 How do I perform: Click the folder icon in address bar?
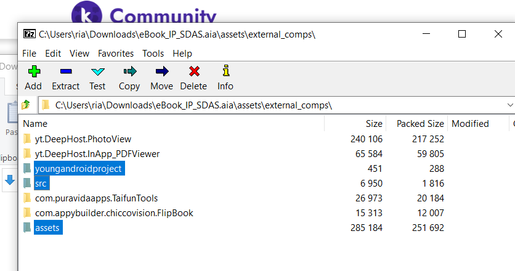tap(46, 105)
